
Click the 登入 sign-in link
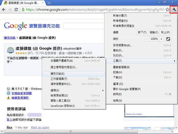[9, 120]
